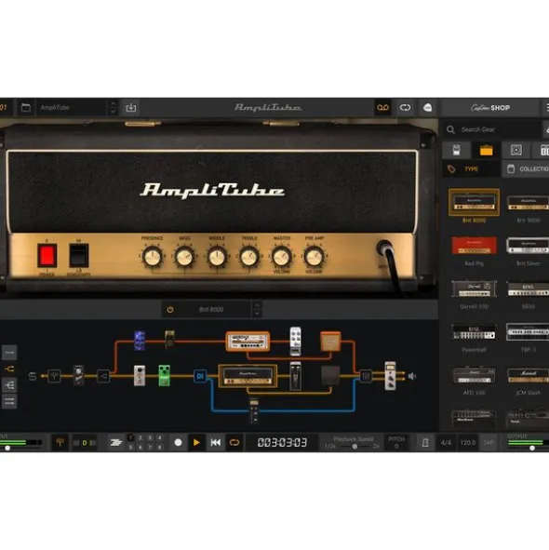Open the tape recorder icon in header
The height and width of the screenshot is (550, 549).
tap(382, 107)
